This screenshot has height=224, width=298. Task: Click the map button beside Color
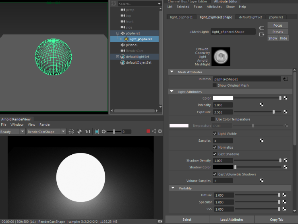coord(285,98)
